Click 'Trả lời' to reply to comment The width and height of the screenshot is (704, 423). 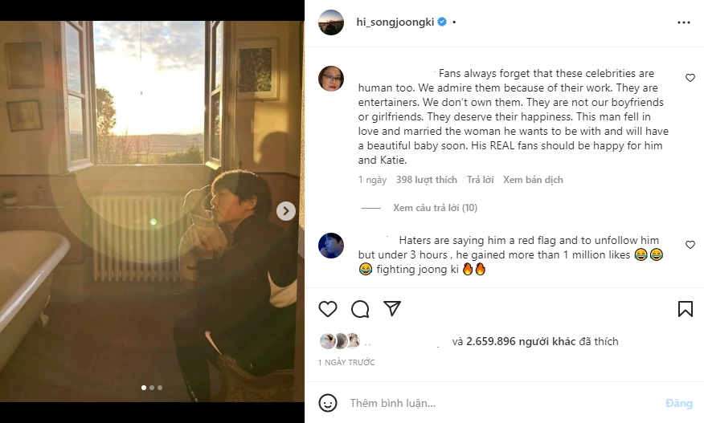pos(480,180)
